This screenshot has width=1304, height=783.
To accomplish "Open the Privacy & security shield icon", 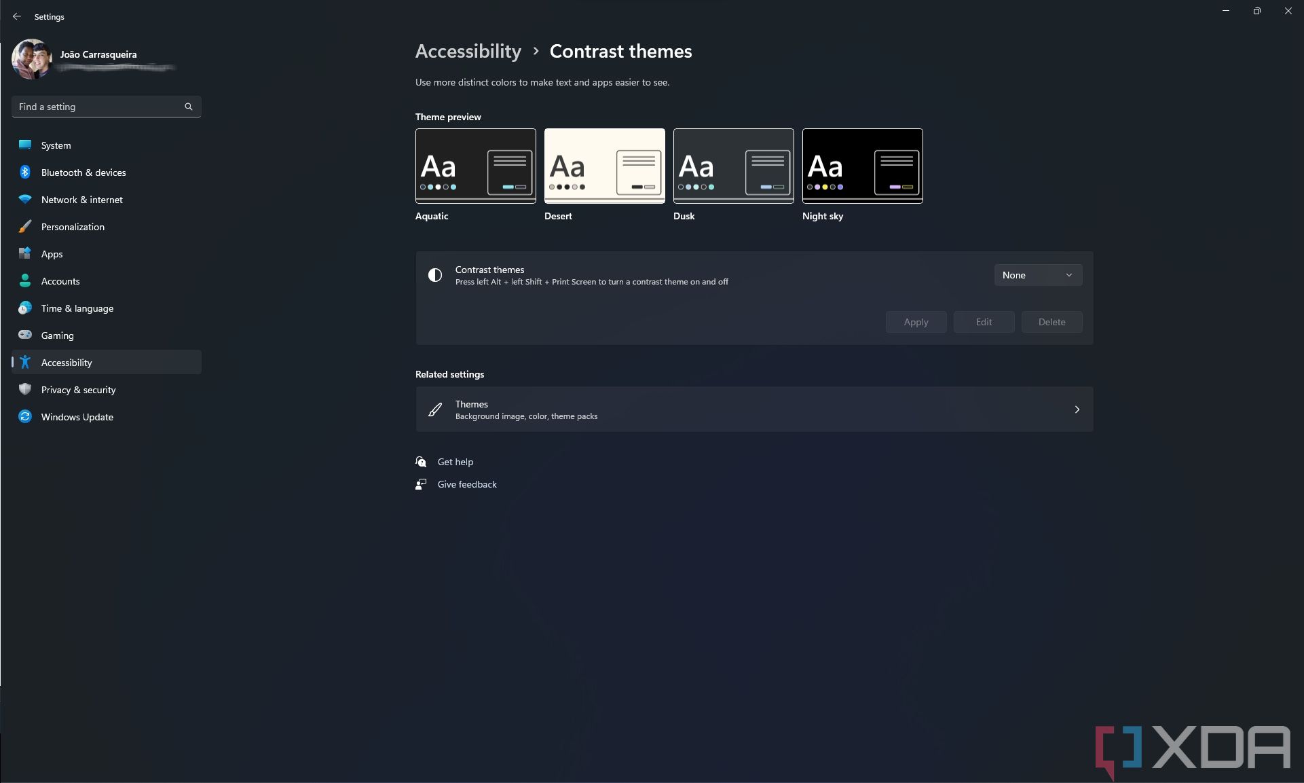I will (x=25, y=390).
